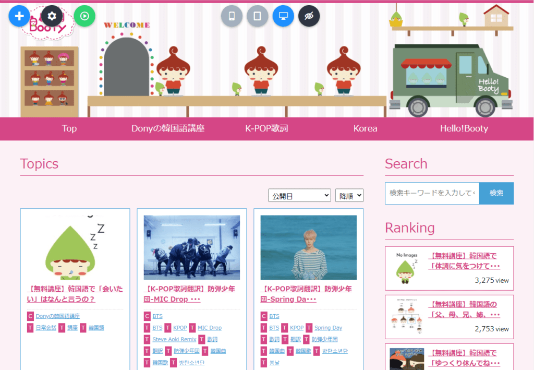Open the 日常会話 tag link
Viewport: 534px width, 370px height.
point(46,328)
